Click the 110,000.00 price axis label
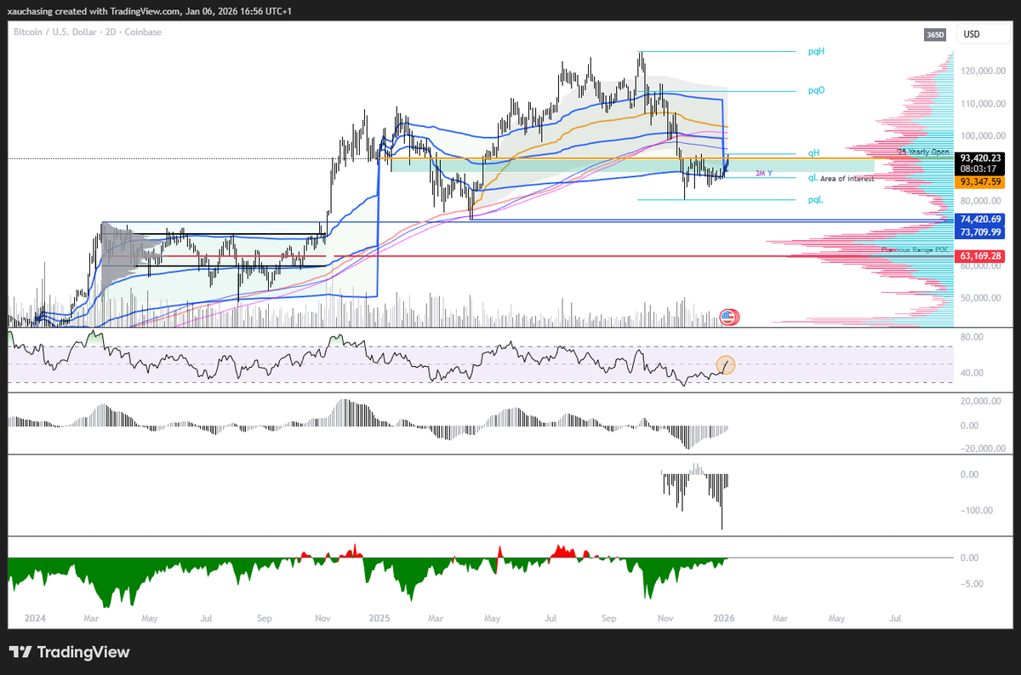Screen dimensions: 1021x675 tap(983, 104)
